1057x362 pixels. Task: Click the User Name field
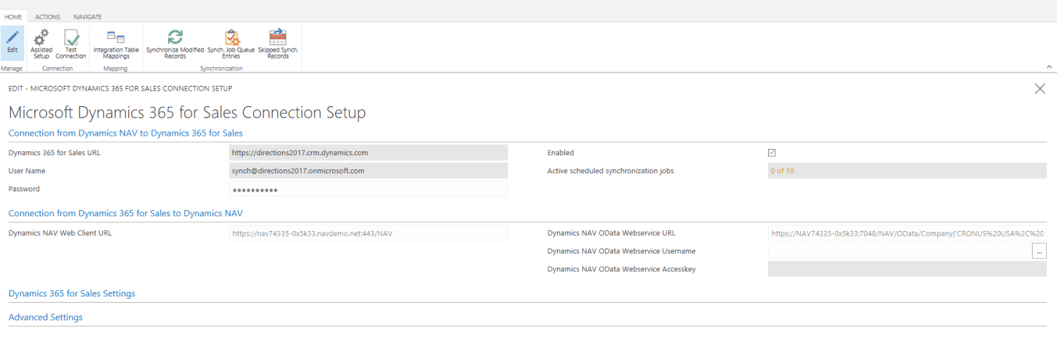(368, 171)
